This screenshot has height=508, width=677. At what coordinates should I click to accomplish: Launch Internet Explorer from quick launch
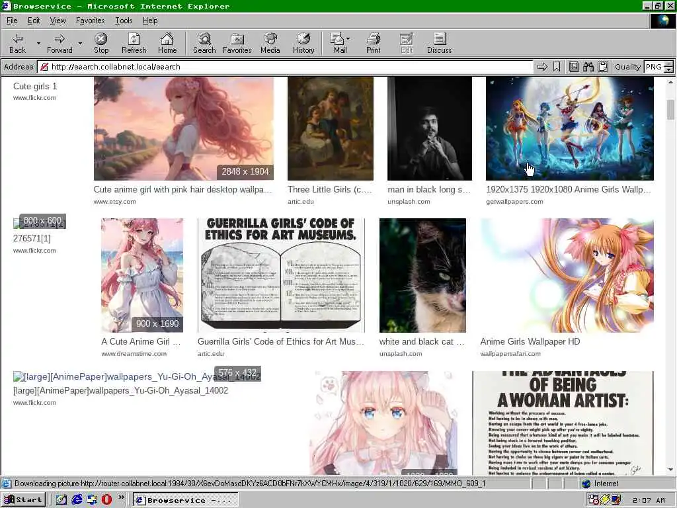point(77,500)
